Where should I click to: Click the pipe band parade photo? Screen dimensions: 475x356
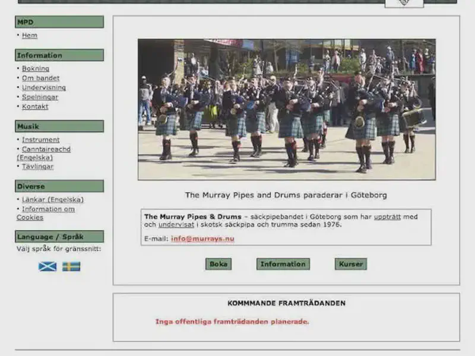click(x=287, y=109)
